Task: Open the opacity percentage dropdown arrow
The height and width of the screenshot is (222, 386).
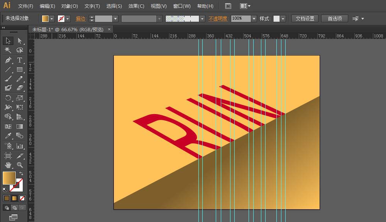Action: pyautogui.click(x=254, y=18)
